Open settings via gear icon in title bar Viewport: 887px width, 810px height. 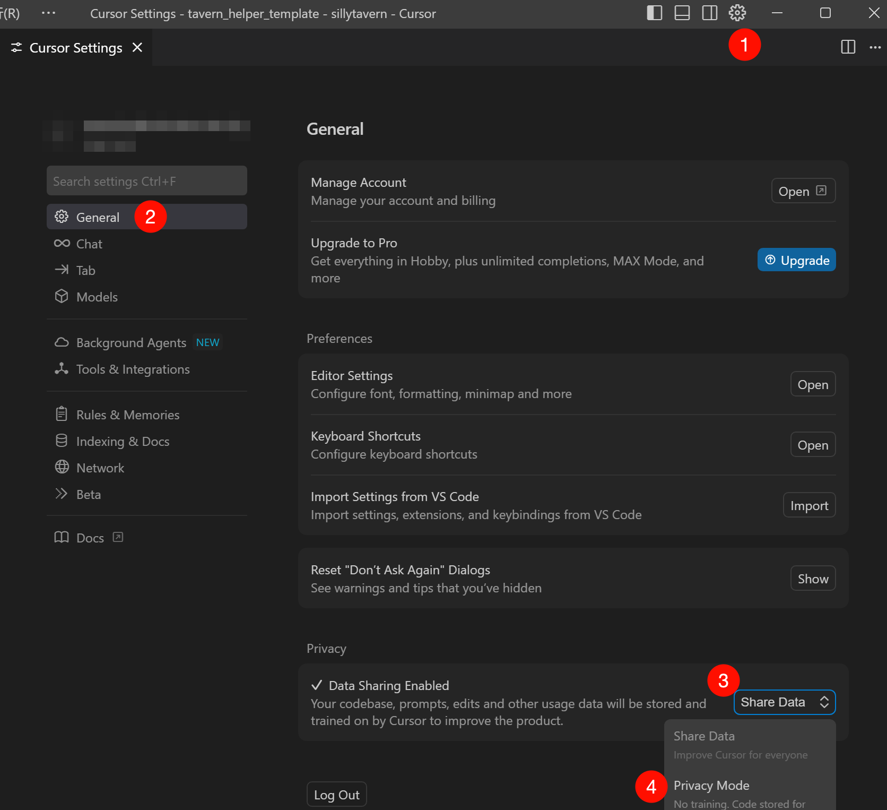click(737, 13)
